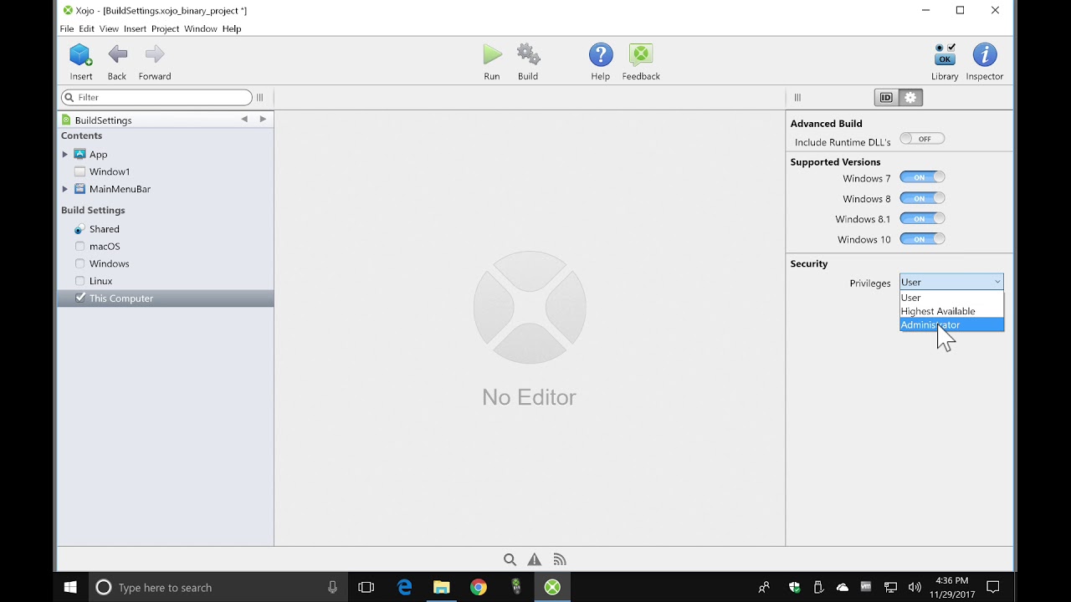Toggle Windows 10 support switch
This screenshot has height=602, width=1071.
[922, 239]
